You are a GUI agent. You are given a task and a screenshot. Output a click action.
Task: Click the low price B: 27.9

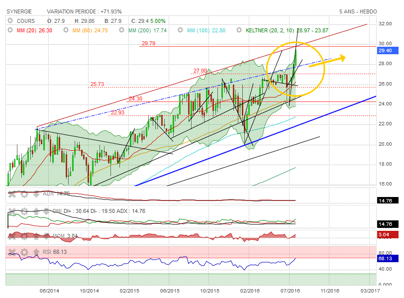click(x=113, y=21)
